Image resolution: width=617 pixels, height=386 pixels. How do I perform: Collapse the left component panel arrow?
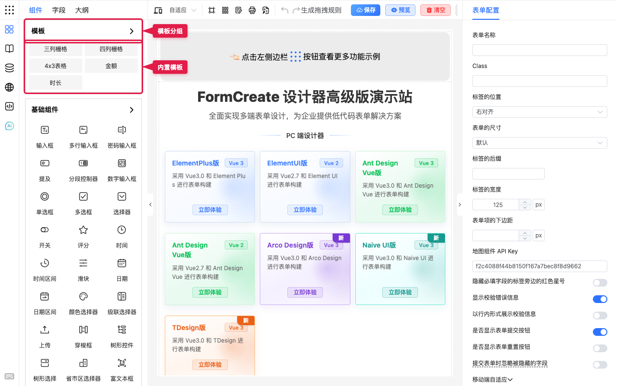point(150,205)
